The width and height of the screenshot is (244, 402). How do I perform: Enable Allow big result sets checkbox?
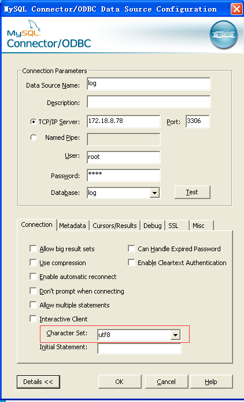33,249
